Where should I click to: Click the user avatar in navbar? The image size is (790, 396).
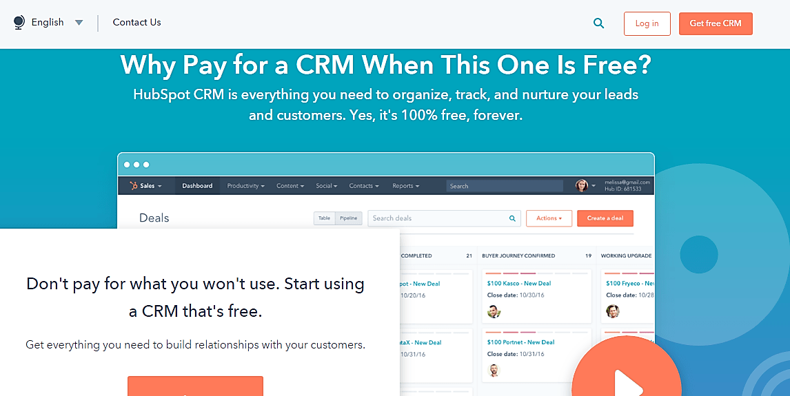(581, 186)
